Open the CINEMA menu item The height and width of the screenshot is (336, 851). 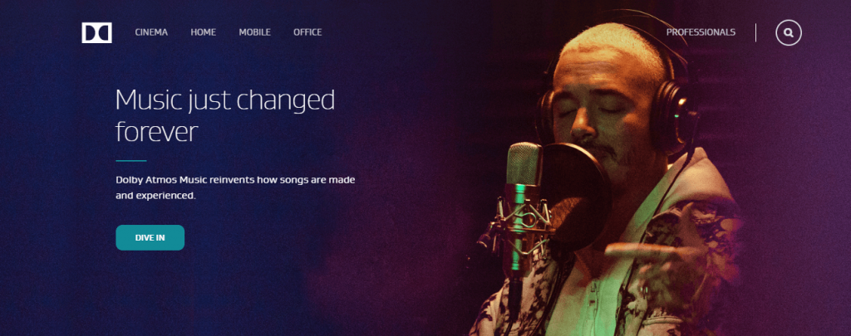tap(151, 32)
